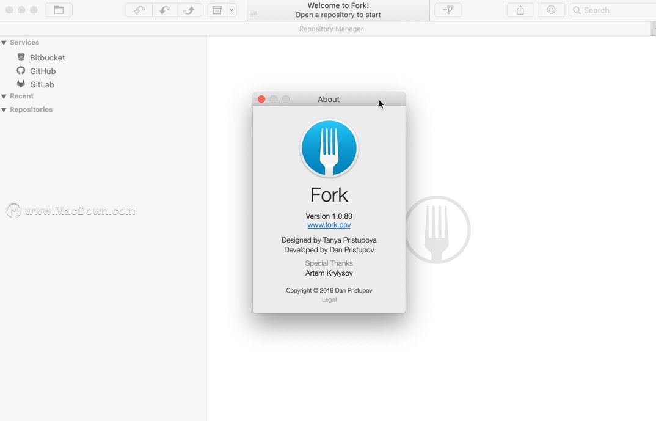
Task: Click the Legal link in About
Action: (329, 299)
